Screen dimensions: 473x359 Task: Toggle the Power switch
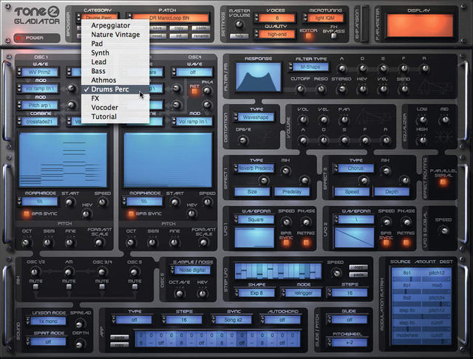(36, 38)
